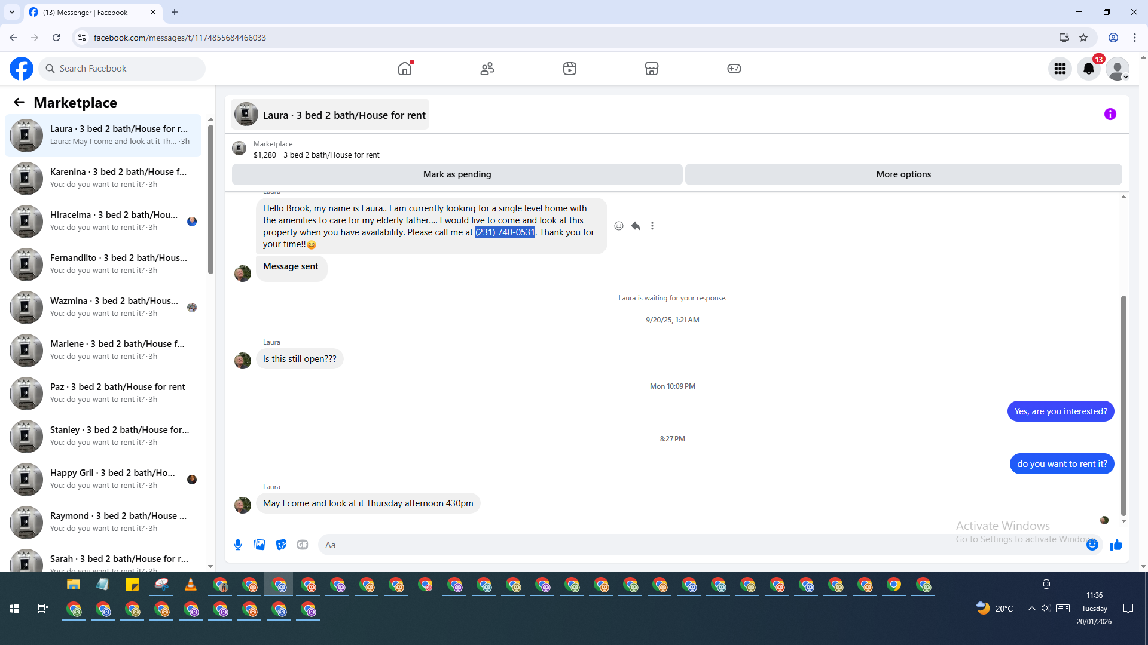
Task: Reply to Laura's message using the reply arrow
Action: pyautogui.click(x=636, y=226)
